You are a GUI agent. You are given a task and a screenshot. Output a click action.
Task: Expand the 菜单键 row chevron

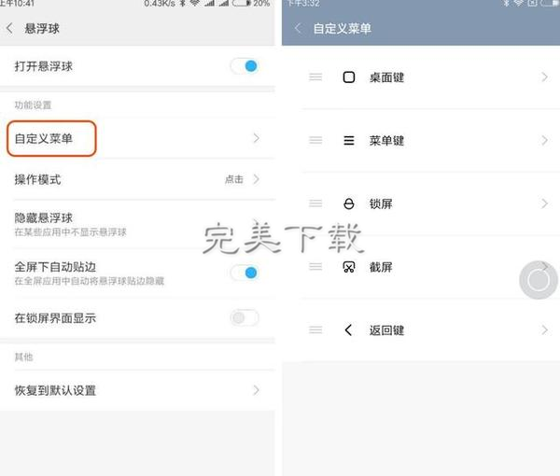click(x=544, y=140)
